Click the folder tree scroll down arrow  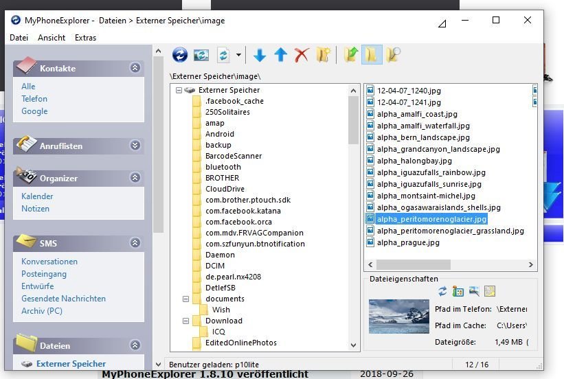[x=353, y=345]
